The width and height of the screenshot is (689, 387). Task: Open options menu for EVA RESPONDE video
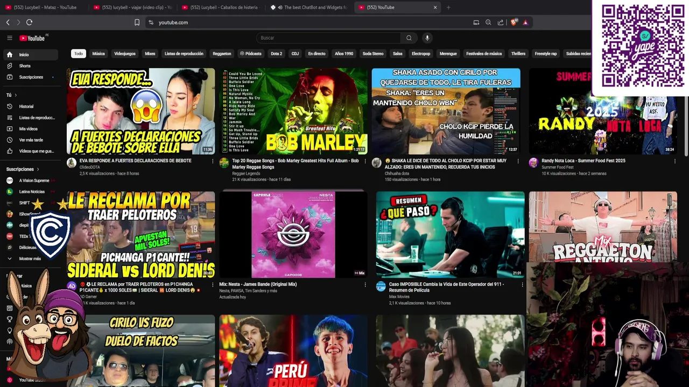point(212,161)
